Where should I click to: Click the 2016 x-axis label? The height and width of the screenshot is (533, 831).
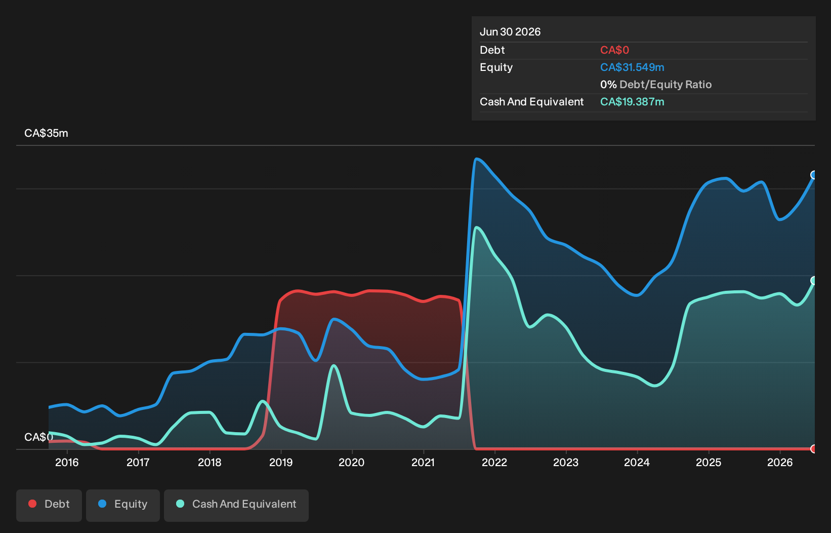point(67,462)
